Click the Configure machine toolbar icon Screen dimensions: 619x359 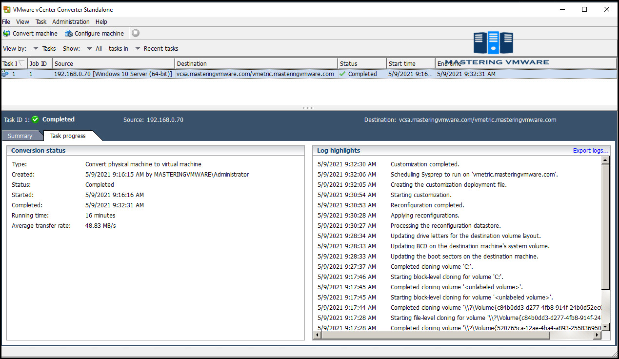click(69, 33)
